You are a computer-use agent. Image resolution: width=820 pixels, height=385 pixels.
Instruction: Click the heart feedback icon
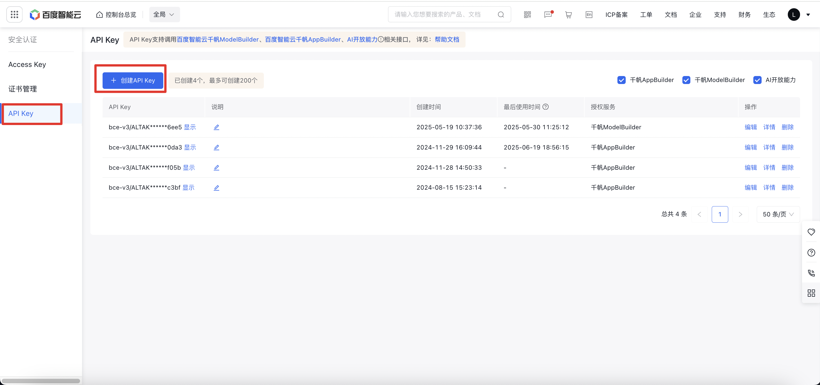click(x=811, y=232)
